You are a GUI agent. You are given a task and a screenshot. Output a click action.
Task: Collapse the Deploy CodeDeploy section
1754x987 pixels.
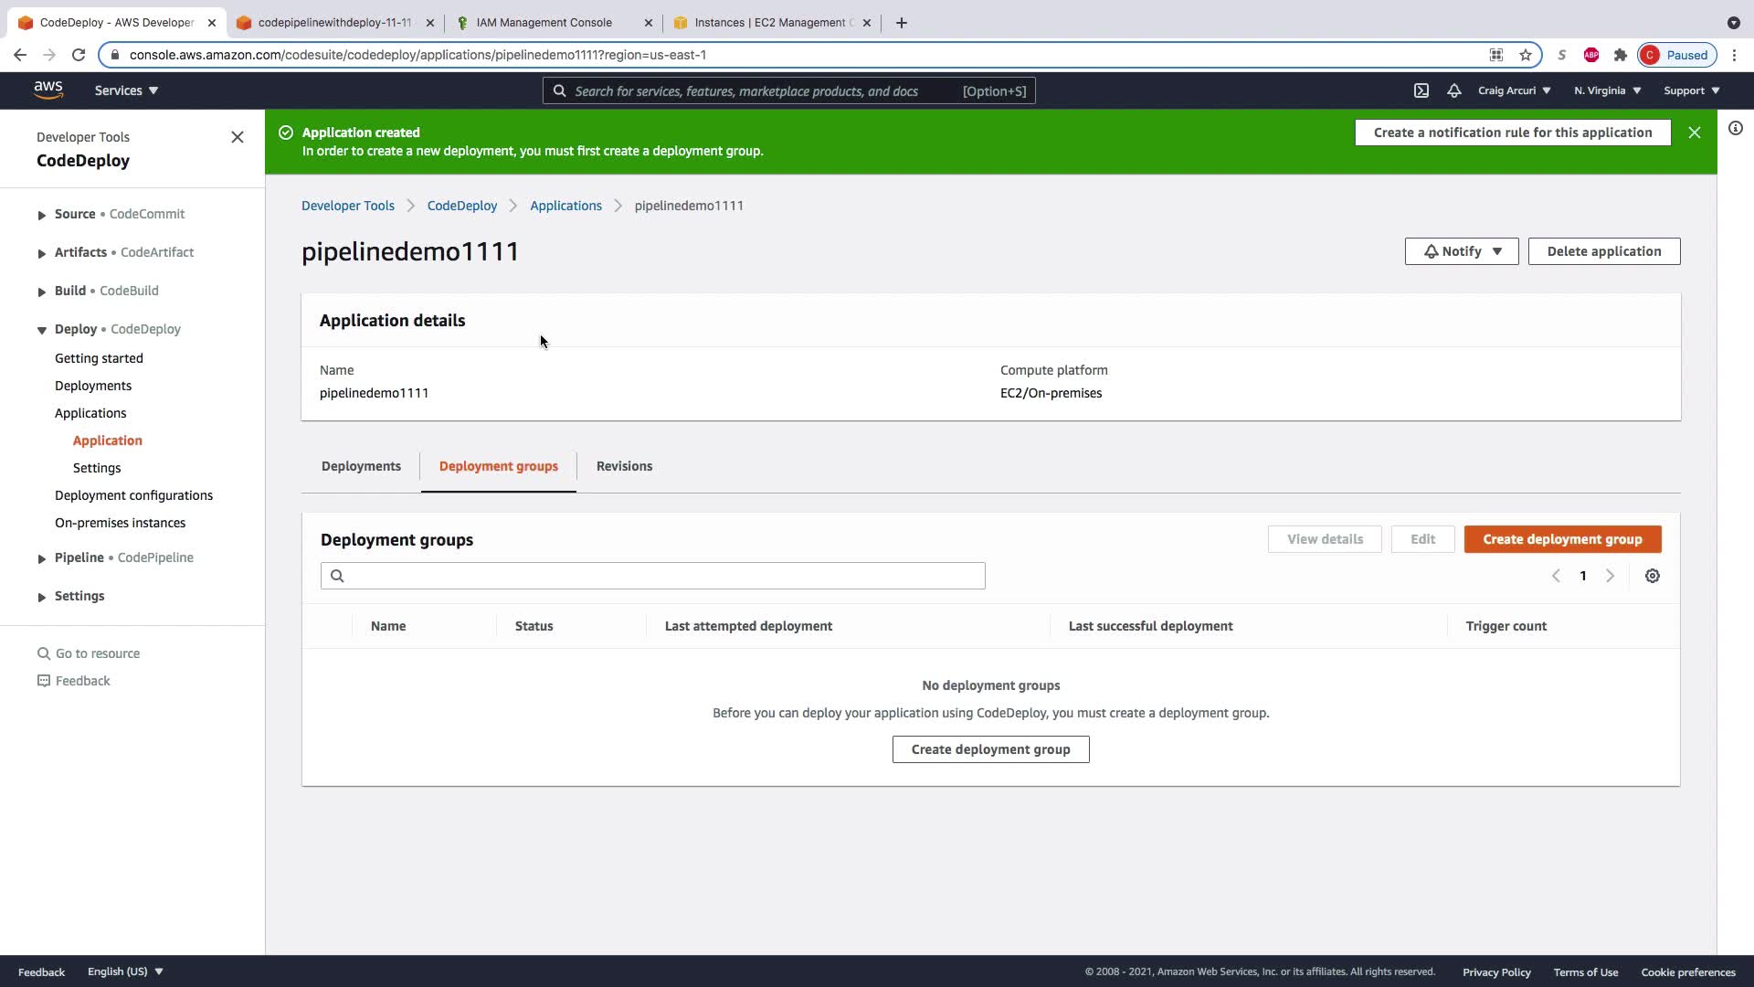point(42,330)
